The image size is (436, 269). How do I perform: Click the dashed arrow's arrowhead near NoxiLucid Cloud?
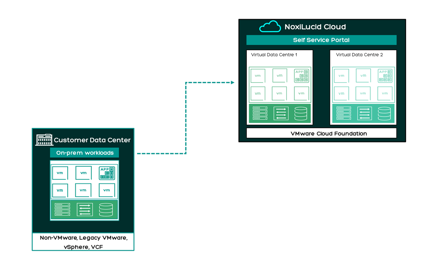232,83
